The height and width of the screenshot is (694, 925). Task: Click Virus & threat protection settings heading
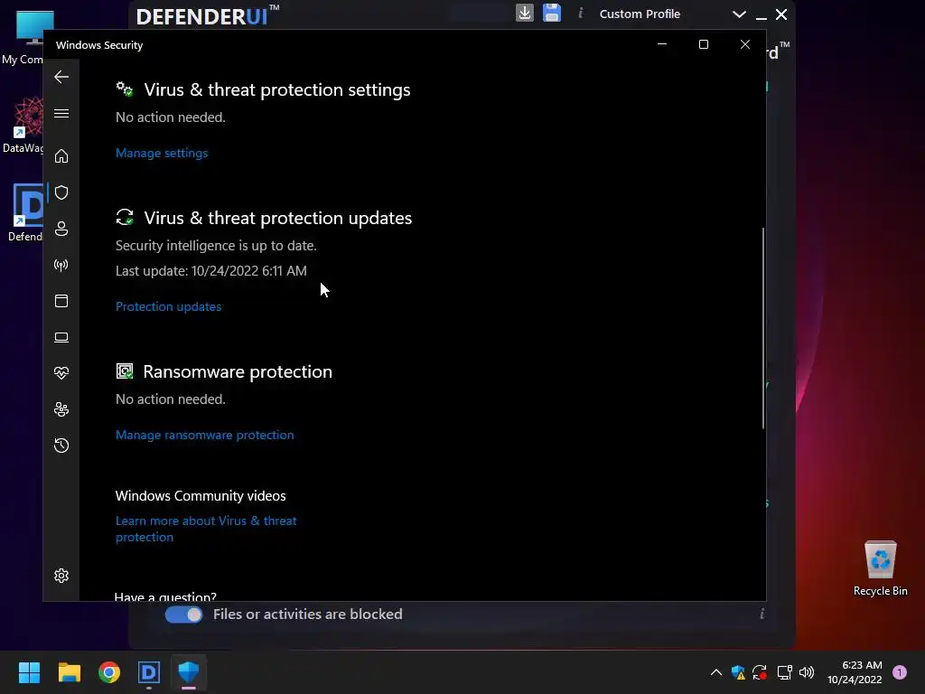tap(277, 89)
